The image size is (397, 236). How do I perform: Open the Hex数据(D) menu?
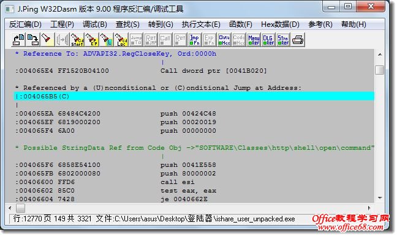(280, 24)
